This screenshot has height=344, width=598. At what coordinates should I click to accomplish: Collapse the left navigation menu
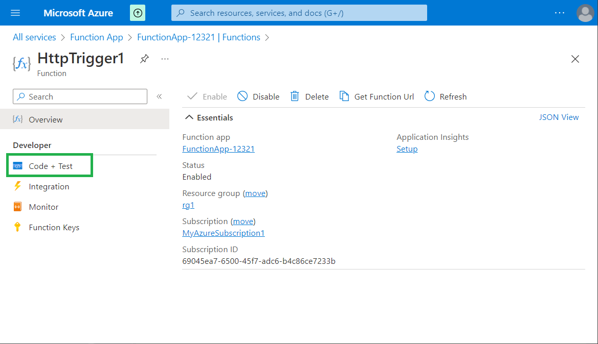pyautogui.click(x=159, y=96)
